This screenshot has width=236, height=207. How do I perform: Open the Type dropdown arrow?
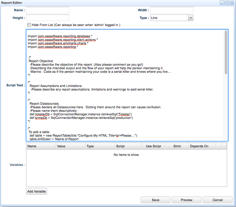(191, 18)
